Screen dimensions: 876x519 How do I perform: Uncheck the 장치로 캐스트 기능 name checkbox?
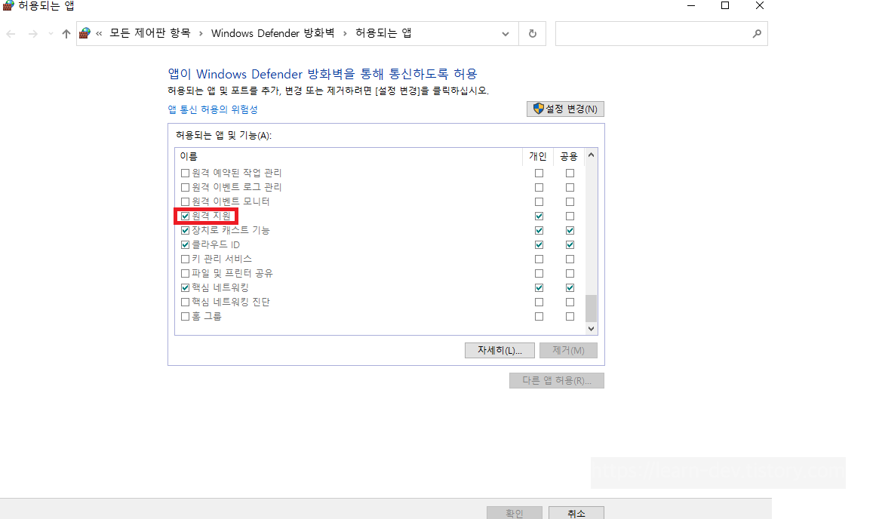(185, 230)
